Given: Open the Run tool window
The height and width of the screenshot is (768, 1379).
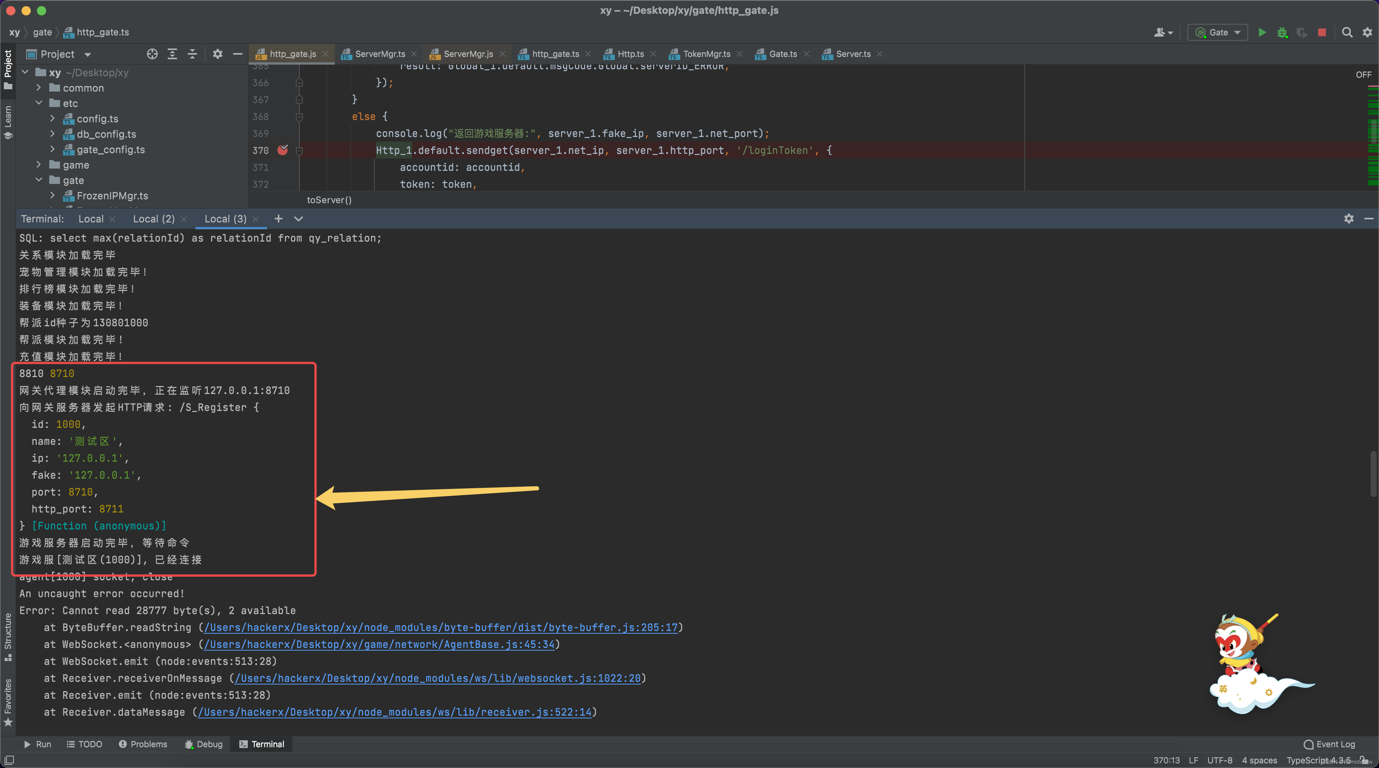Looking at the screenshot, I should 37,744.
